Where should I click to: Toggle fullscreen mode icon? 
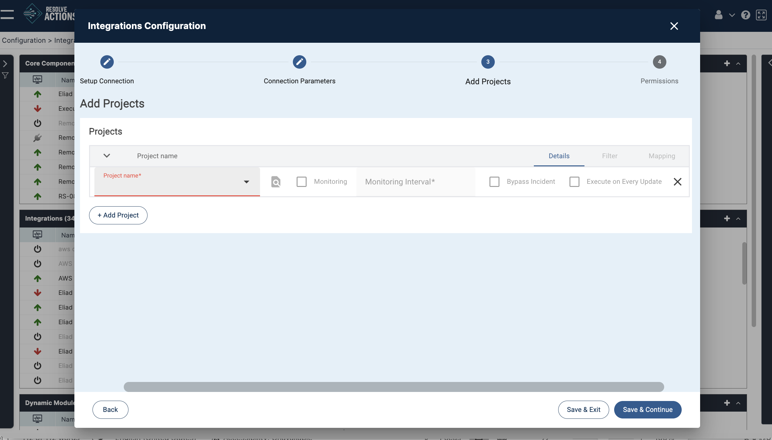pyautogui.click(x=761, y=15)
